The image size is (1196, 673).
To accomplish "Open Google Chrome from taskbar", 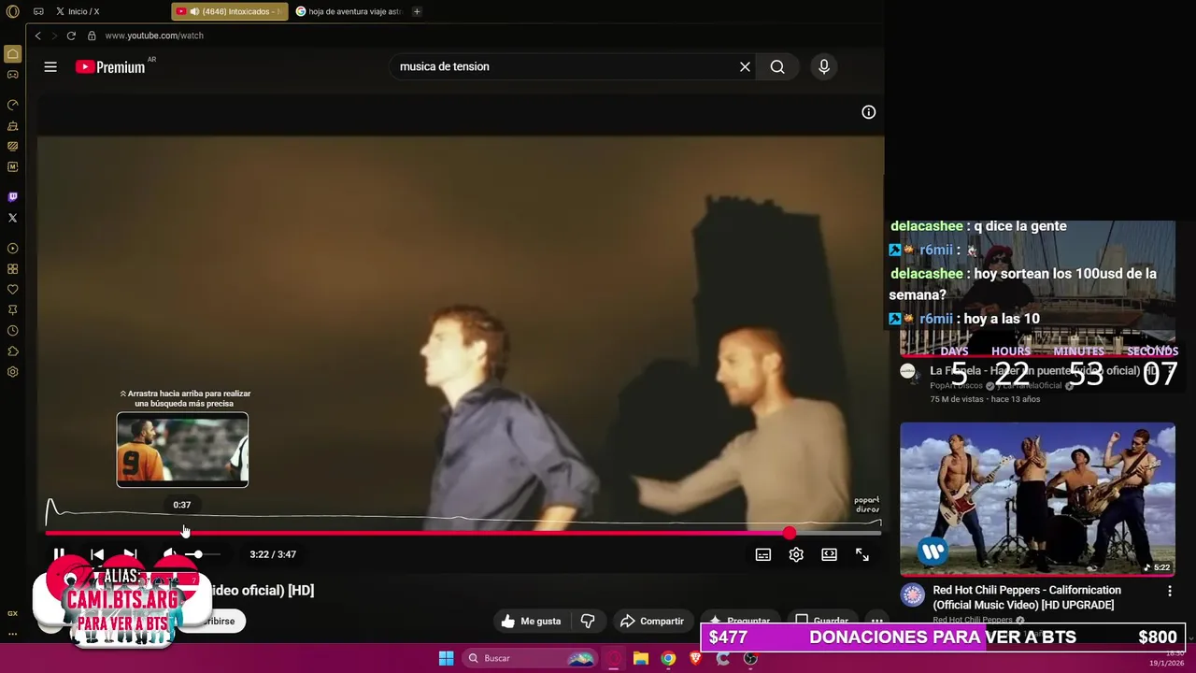I will (x=668, y=658).
